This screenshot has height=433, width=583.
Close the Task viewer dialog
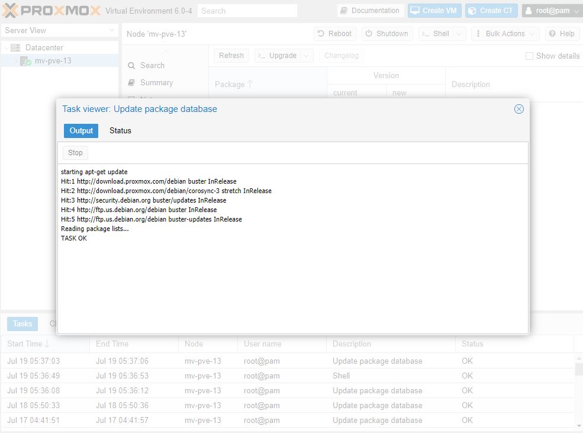(x=519, y=109)
